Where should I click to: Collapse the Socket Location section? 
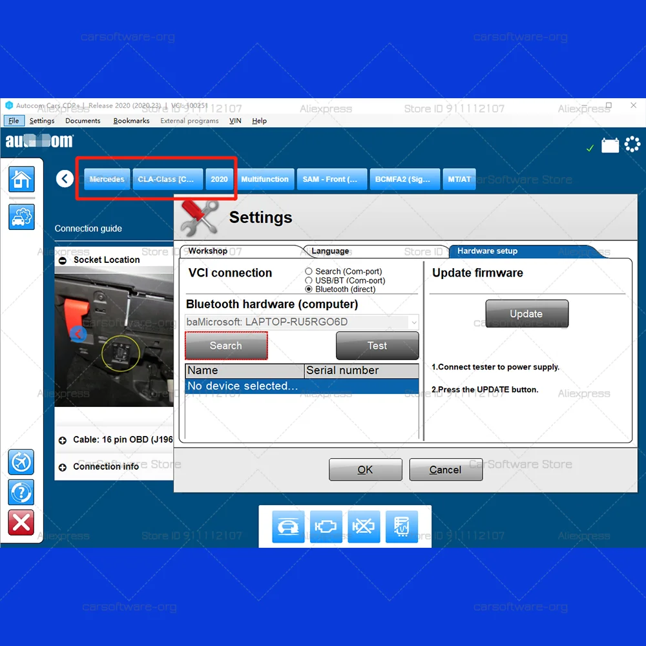point(63,260)
